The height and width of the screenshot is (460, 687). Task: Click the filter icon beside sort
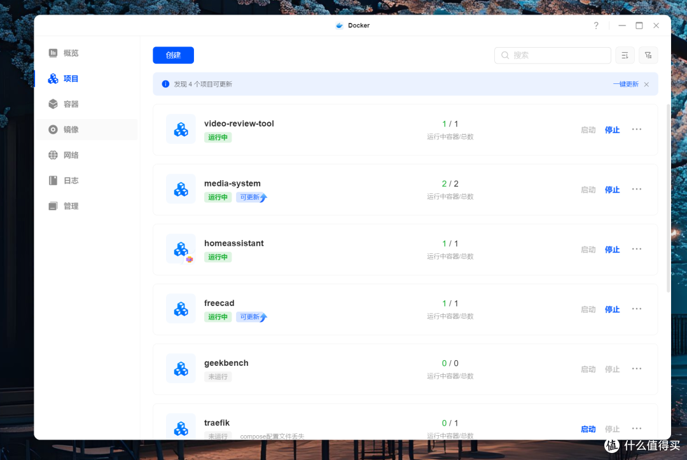pos(648,55)
